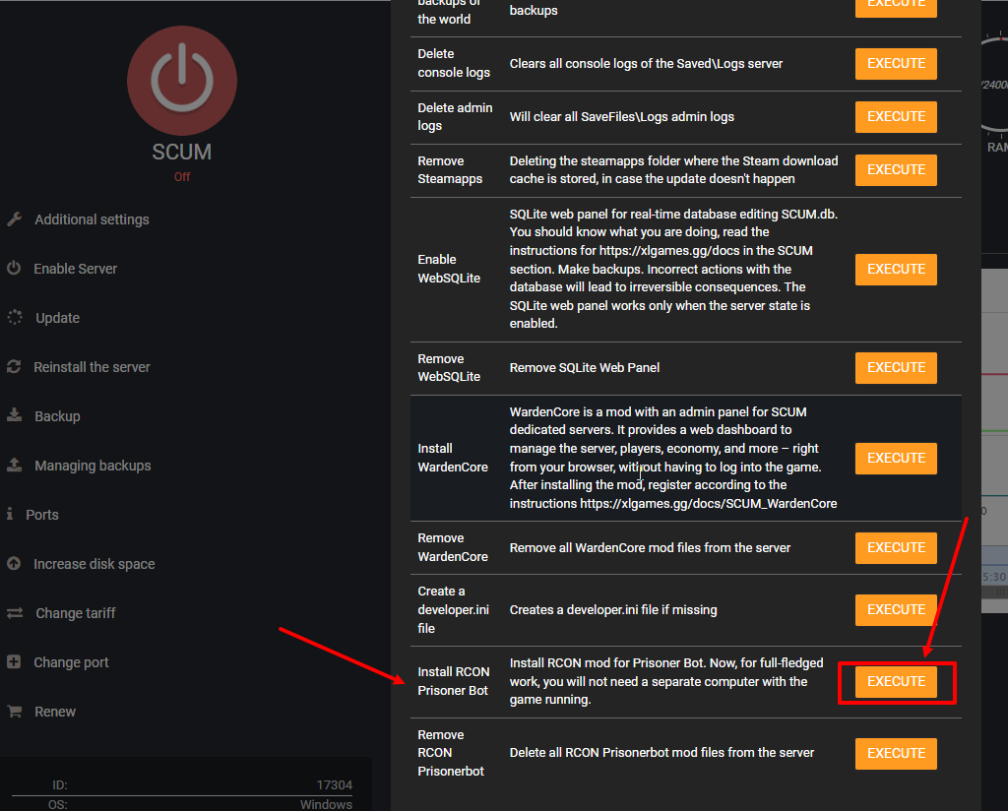Click the download icon beside Backup
The height and width of the screenshot is (811, 1008).
click(x=15, y=416)
